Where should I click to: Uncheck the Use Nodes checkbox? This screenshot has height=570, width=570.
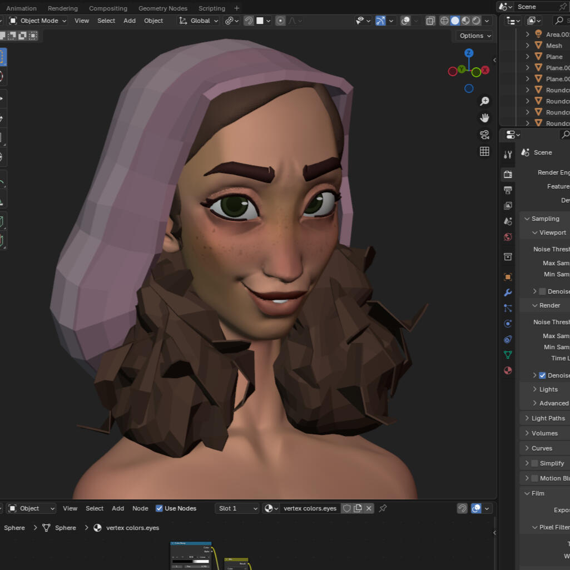tap(160, 508)
